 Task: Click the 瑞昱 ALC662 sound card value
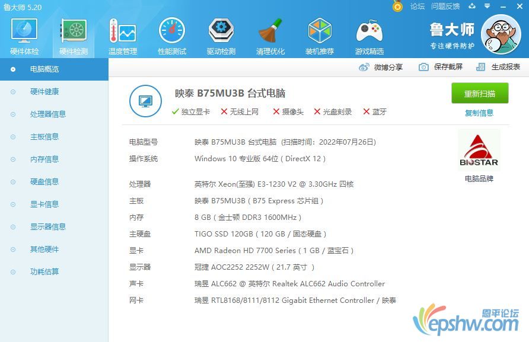pos(290,284)
